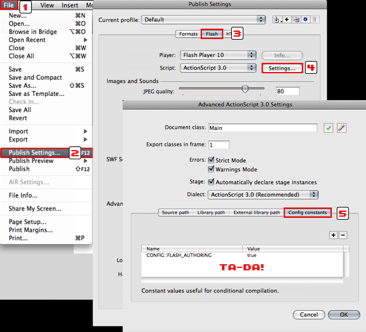Click the constants list vertical scrollbar
The height and width of the screenshot is (332, 366).
tap(346, 264)
